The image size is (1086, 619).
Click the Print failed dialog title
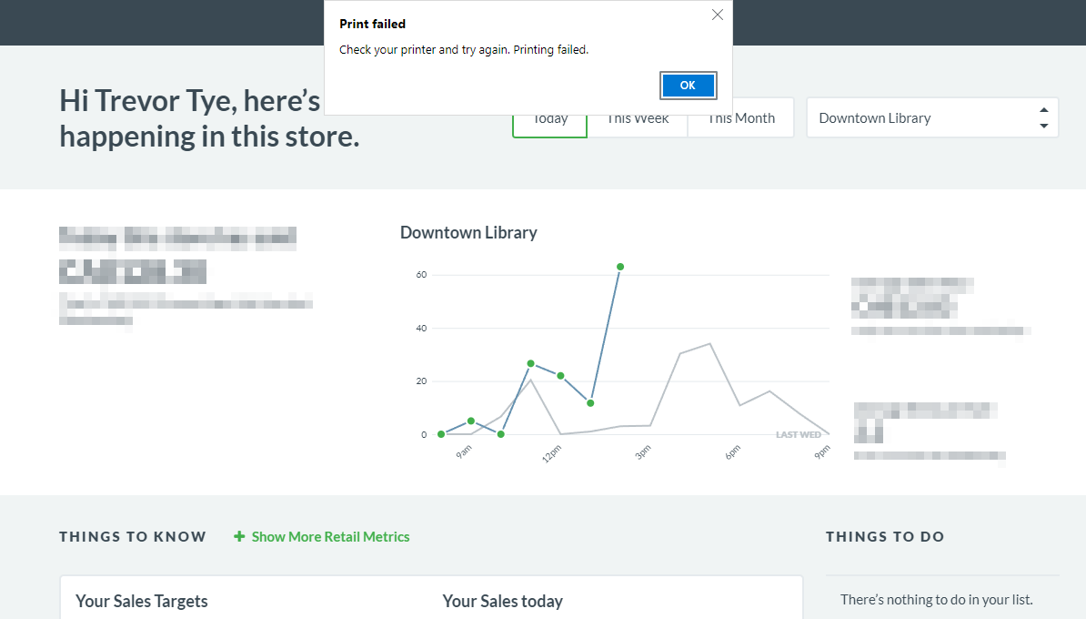coord(373,24)
